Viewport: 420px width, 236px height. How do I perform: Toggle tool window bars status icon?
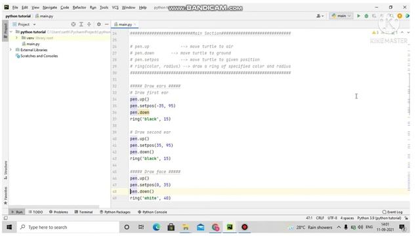pyautogui.click(x=5, y=218)
